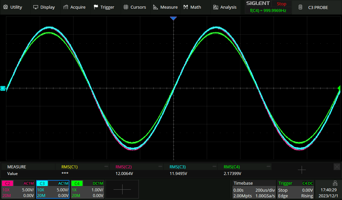Click the green trigger level arrow at right edge
This screenshot has height=200, width=342.
(x=339, y=88)
